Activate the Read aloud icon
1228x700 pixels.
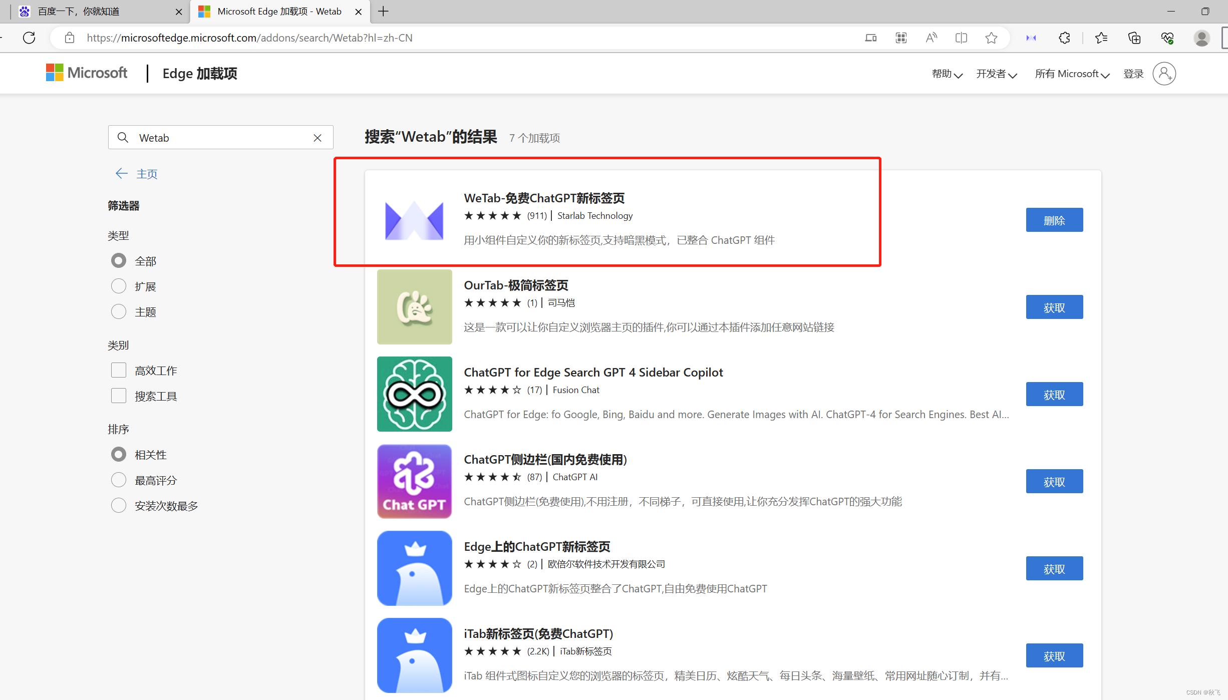(x=931, y=38)
